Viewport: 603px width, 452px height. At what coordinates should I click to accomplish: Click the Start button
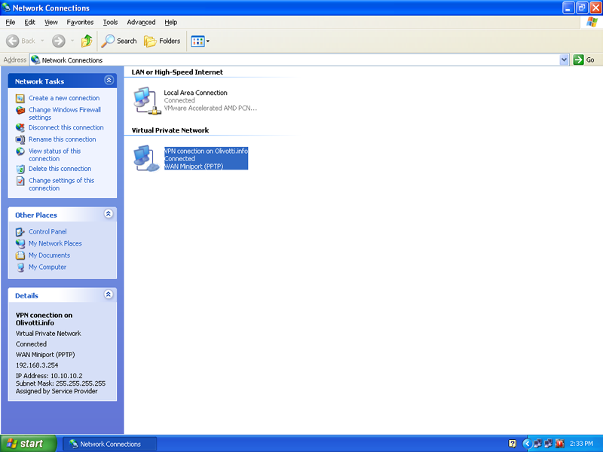[x=29, y=444]
